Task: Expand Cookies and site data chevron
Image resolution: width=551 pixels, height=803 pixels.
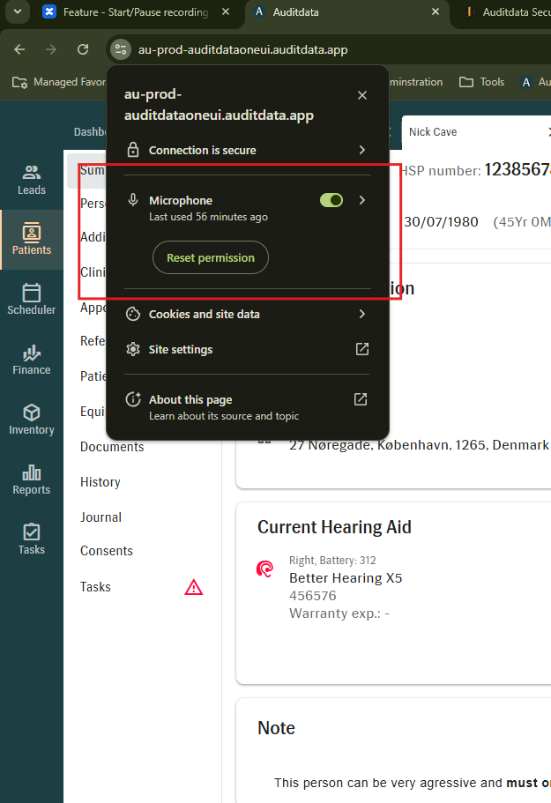Action: point(362,314)
